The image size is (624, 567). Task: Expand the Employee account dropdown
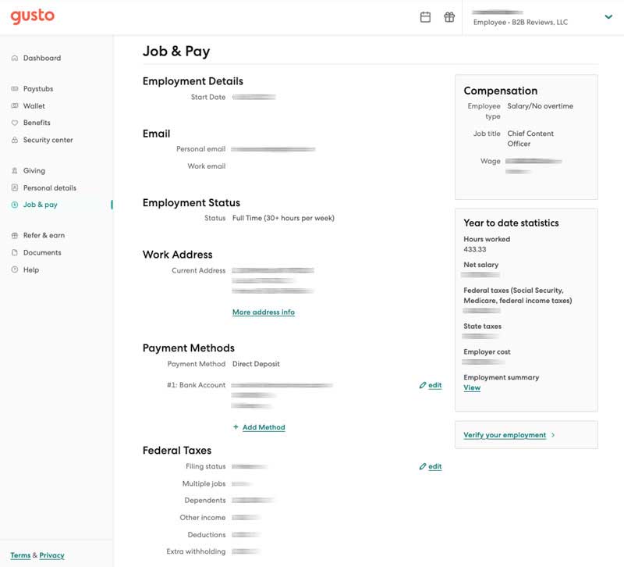pyautogui.click(x=608, y=16)
